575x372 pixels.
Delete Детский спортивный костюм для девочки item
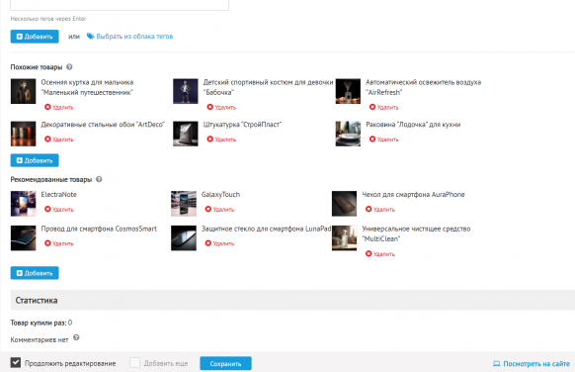221,107
